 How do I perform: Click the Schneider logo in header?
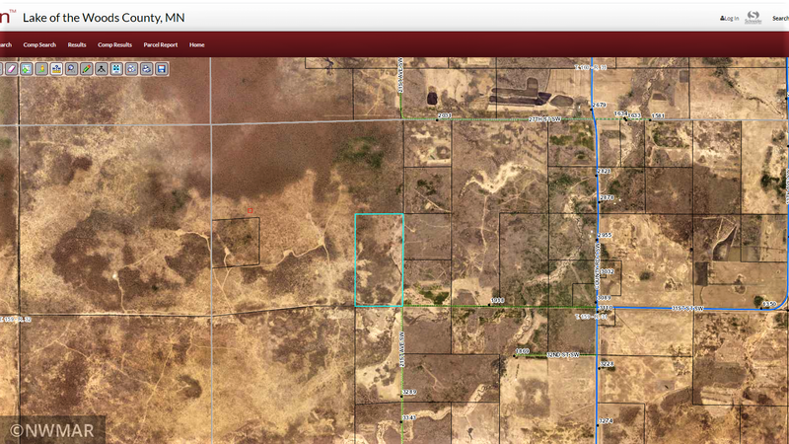(753, 17)
